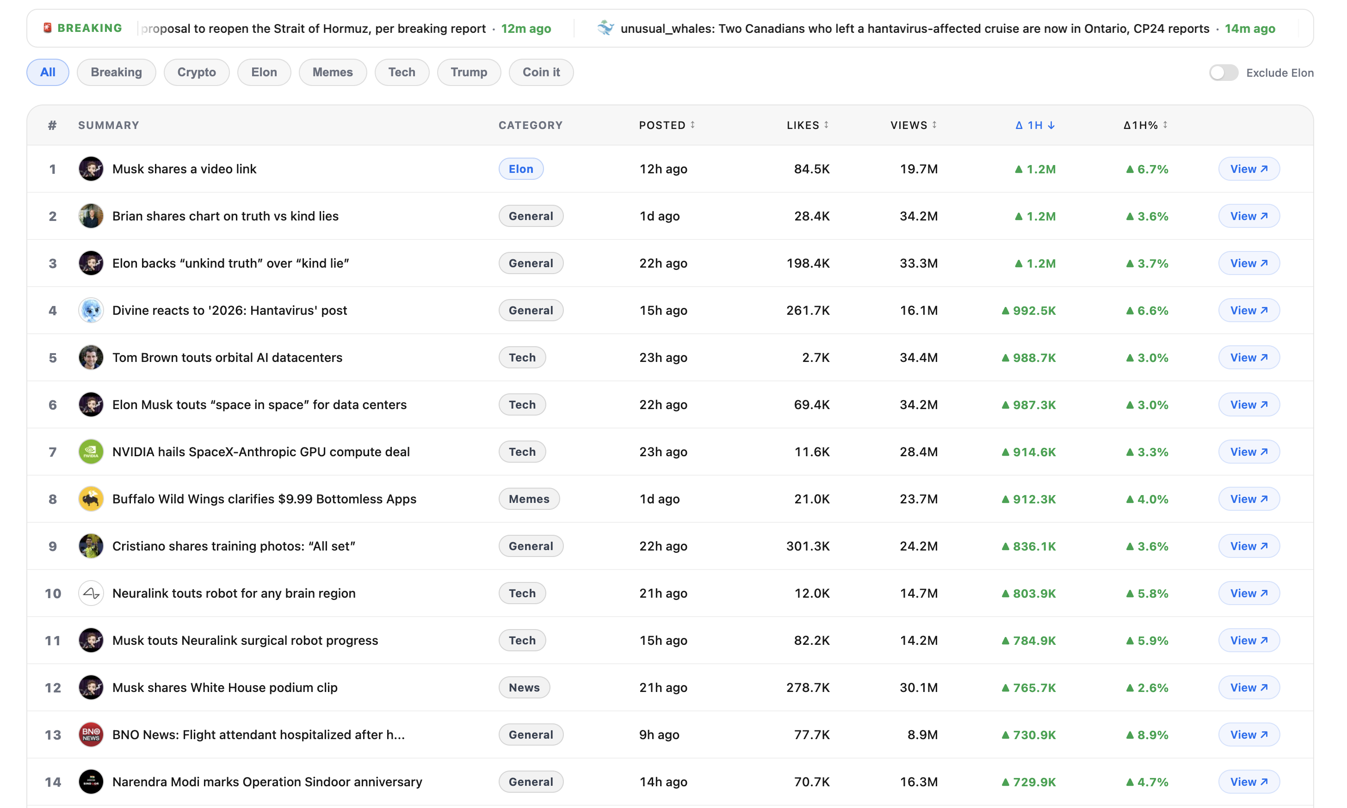Sort table by Posted column
This screenshot has height=808, width=1347.
667,125
